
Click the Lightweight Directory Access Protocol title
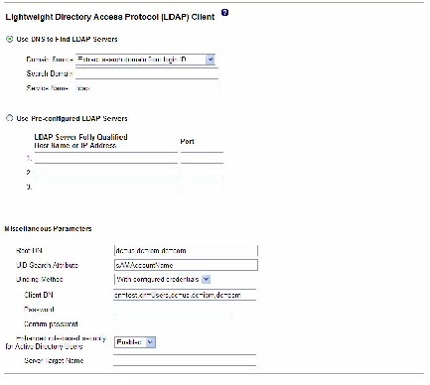tap(110, 17)
